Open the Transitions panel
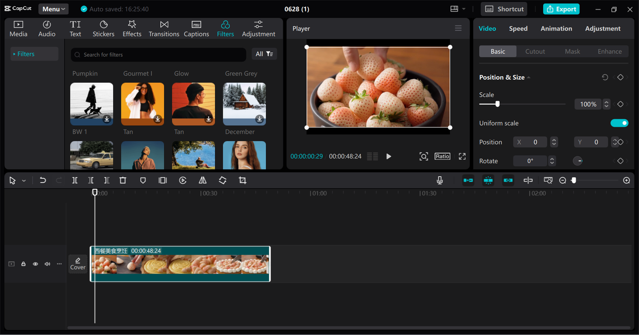Viewport: 639px width, 335px height. [164, 29]
